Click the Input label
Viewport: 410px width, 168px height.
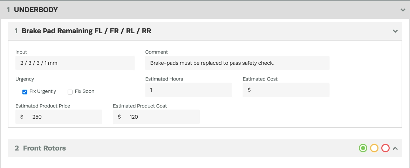tap(21, 52)
